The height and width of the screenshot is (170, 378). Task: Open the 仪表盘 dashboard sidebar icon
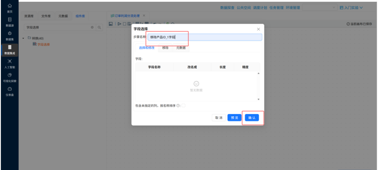[10, 89]
